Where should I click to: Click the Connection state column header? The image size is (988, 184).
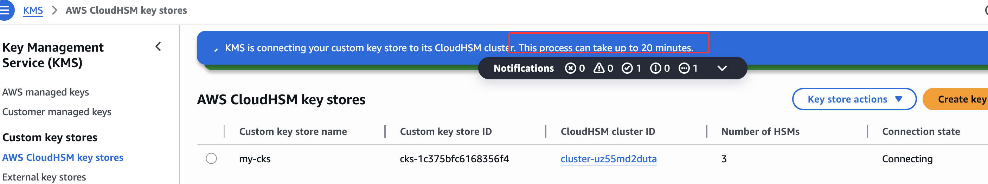[920, 131]
